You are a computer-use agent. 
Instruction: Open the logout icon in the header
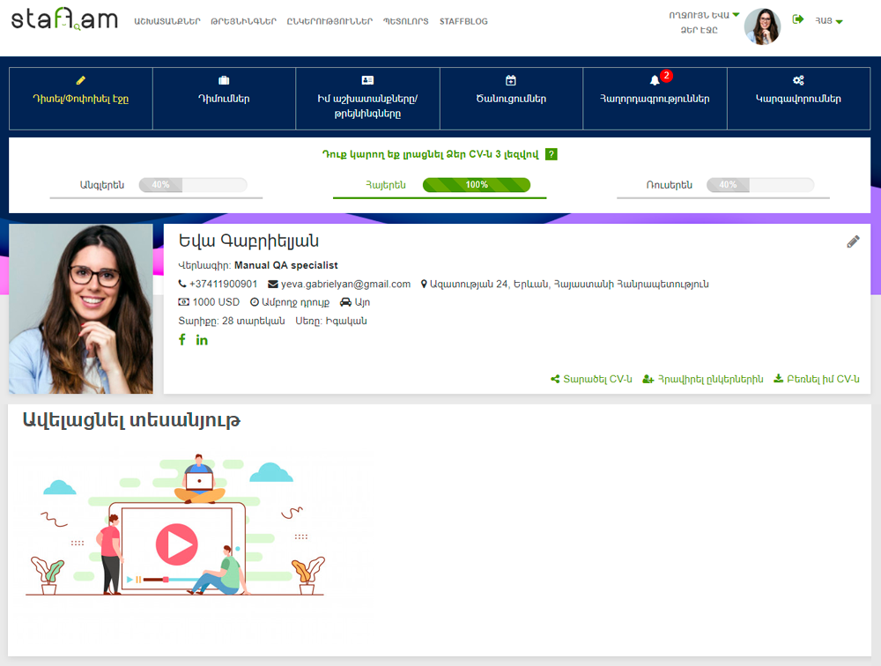click(x=798, y=19)
